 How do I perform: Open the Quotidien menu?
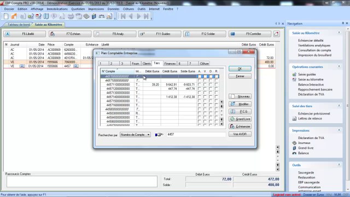click(78, 9)
